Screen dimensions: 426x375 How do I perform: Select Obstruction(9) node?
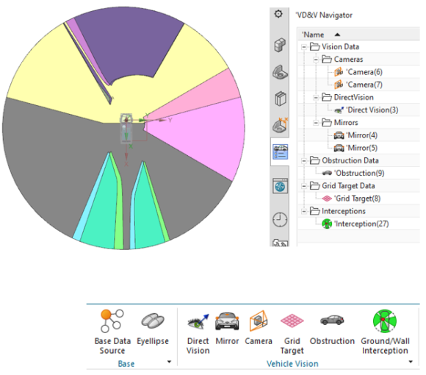[360, 173]
